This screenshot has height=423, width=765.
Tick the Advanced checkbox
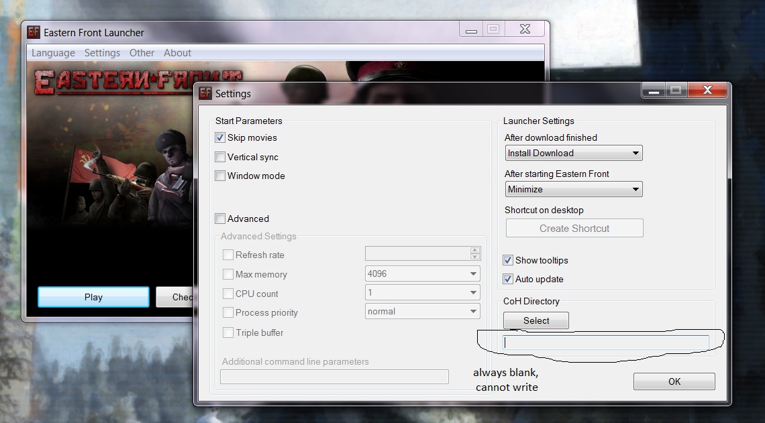(x=220, y=219)
